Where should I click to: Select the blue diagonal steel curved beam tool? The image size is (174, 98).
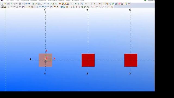click(45, 7)
